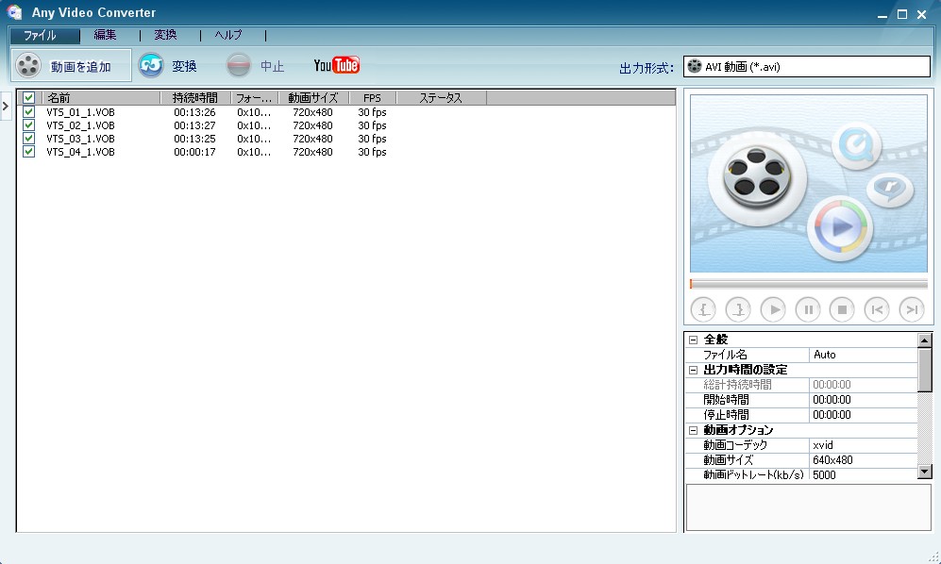The width and height of the screenshot is (941, 564).
Task: Edit the 開始時間 value 00:00:00
Action: coord(863,400)
